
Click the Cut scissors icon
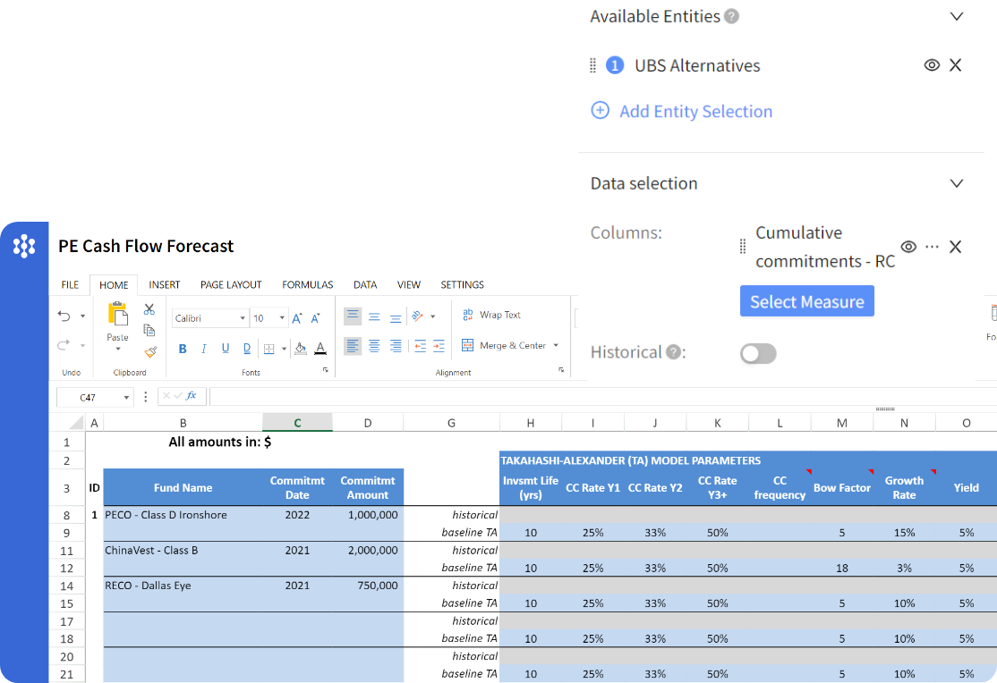click(x=149, y=309)
